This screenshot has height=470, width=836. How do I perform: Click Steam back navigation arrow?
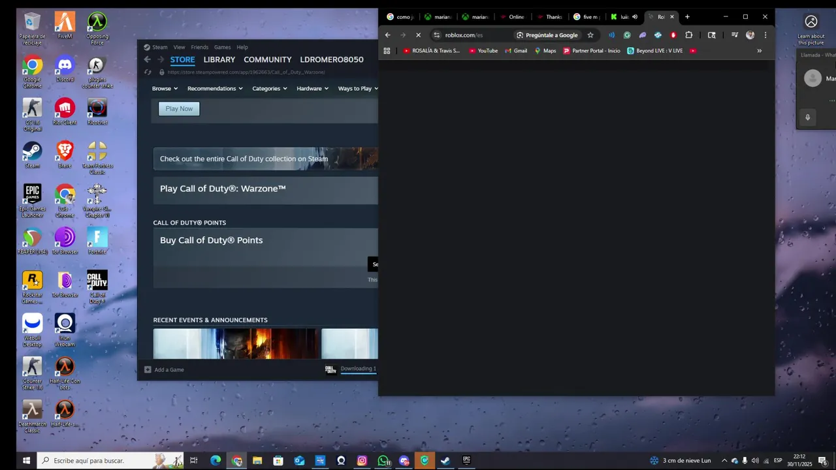(x=147, y=59)
